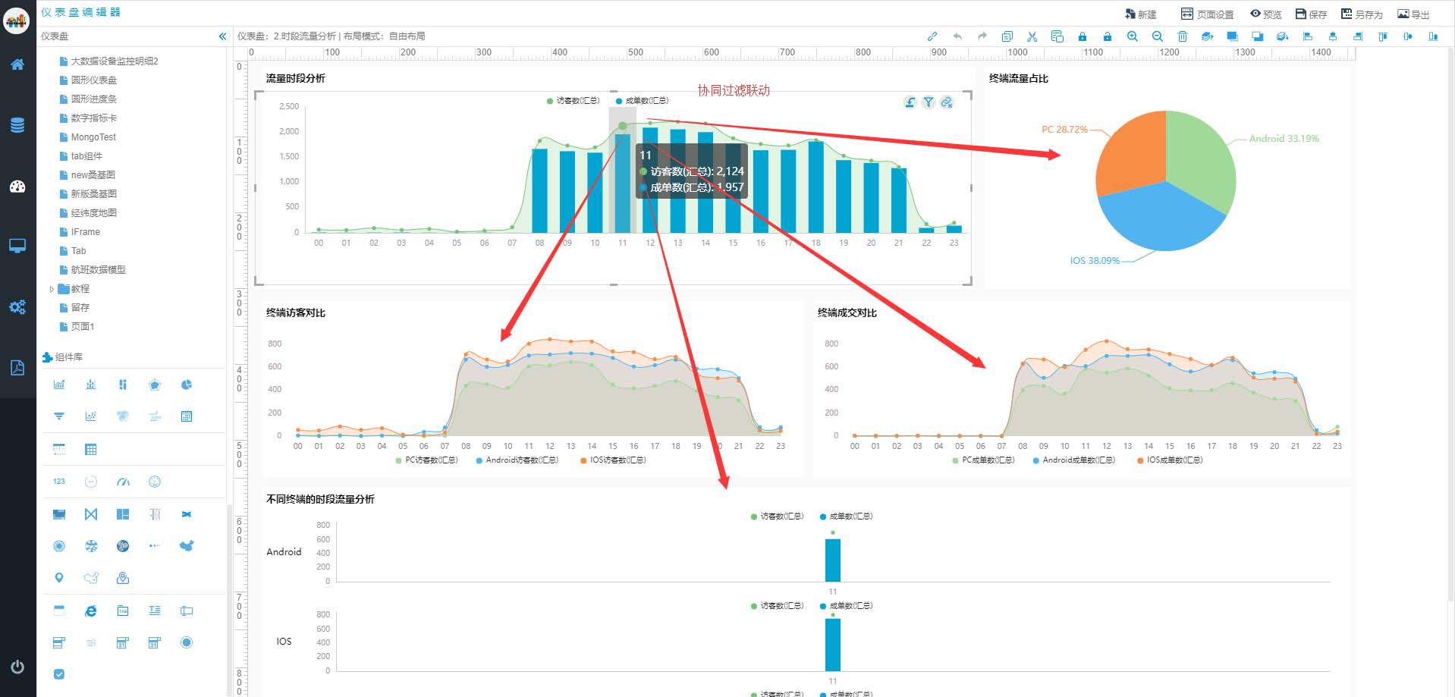Screen dimensions: 1455x697
Task: Click the scissors cut icon in toolbar
Action: [x=1032, y=36]
